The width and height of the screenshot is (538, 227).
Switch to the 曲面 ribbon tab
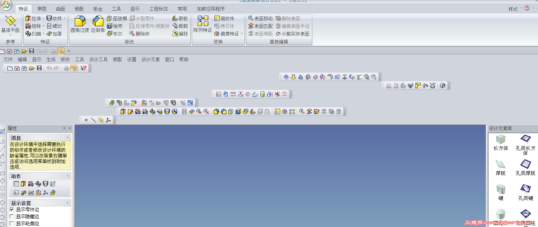point(60,9)
